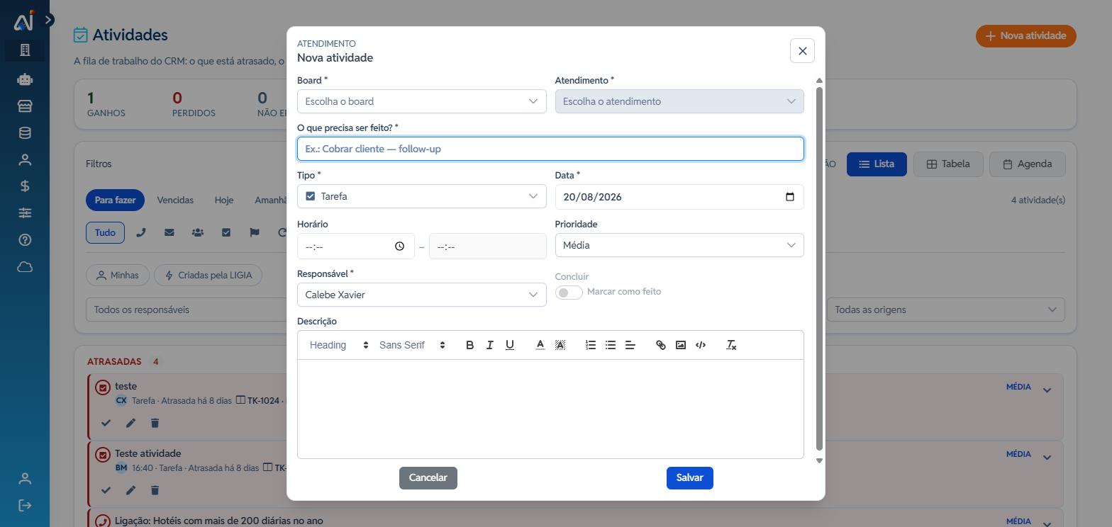The width and height of the screenshot is (1112, 527).
Task: Close the Nova atividade dialog
Action: point(802,51)
